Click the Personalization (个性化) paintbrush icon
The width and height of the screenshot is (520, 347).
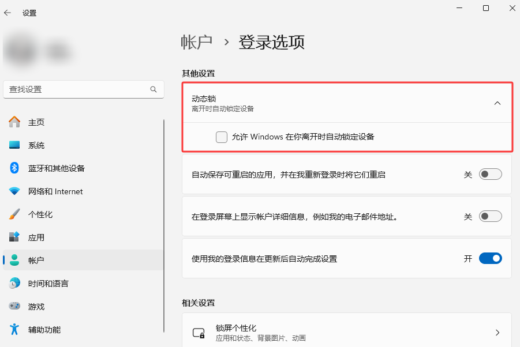(14, 214)
